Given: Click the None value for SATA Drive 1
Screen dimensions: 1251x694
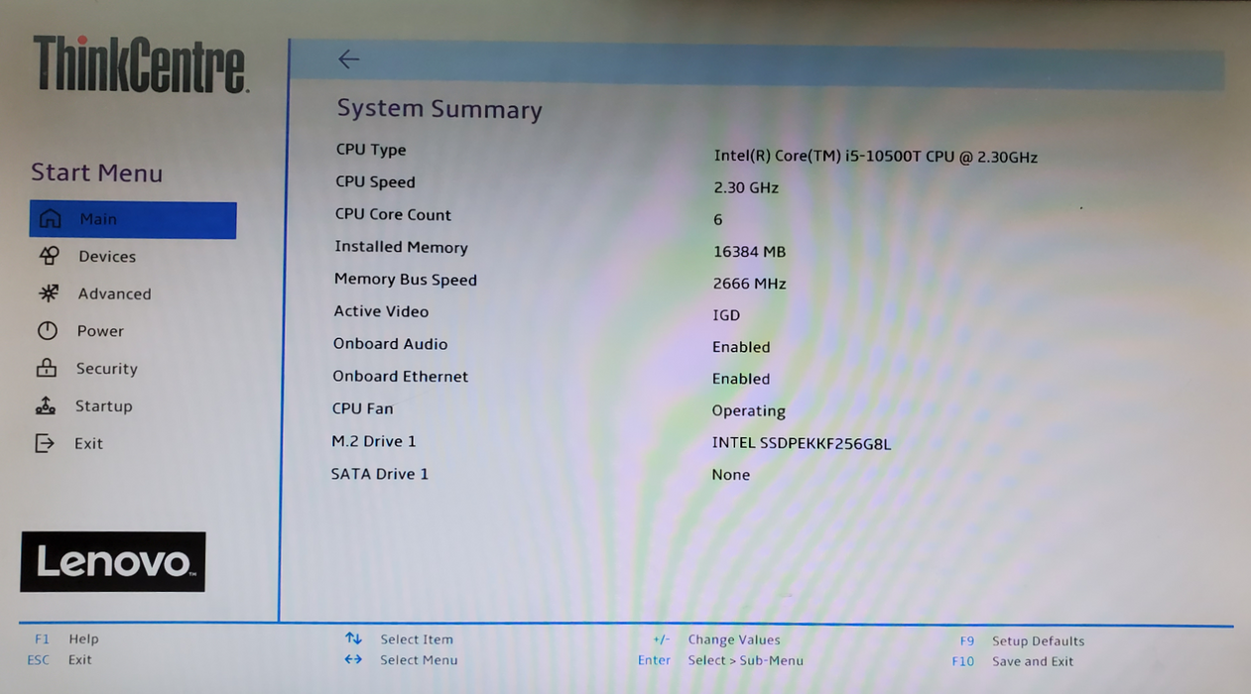Looking at the screenshot, I should 730,475.
